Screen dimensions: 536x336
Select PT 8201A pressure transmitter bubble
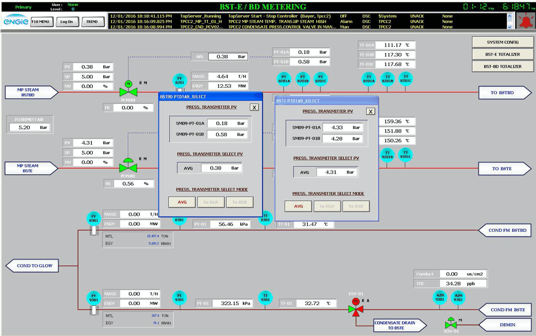click(x=284, y=79)
